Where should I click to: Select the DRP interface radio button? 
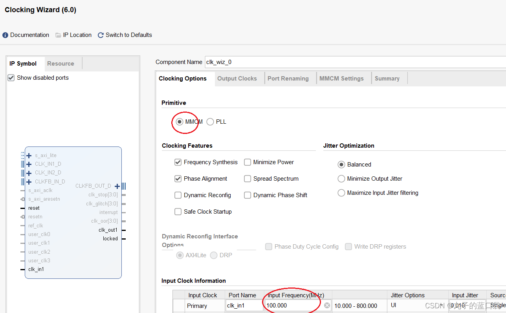coord(214,255)
